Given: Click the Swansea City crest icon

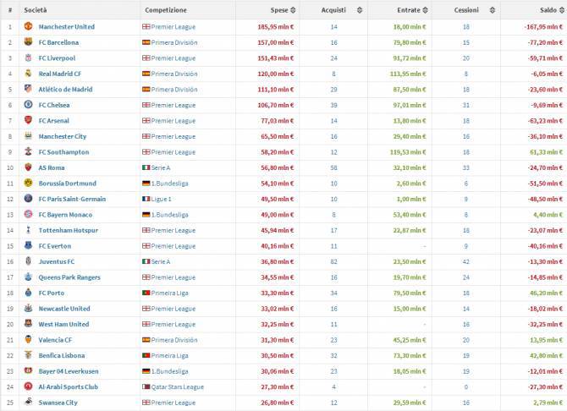Looking at the screenshot, I should click(28, 403).
